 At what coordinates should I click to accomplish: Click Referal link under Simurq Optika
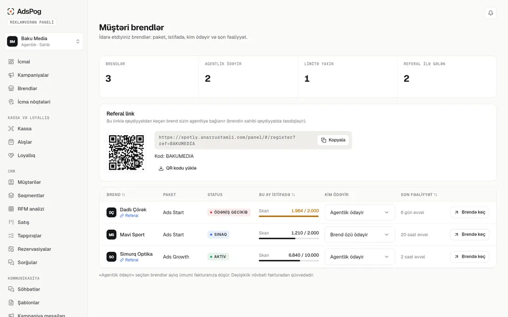129,260
